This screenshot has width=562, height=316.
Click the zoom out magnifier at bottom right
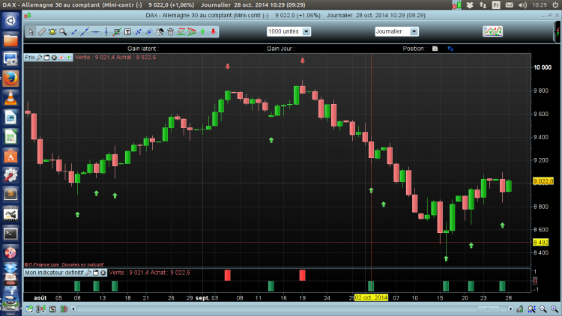coord(543,309)
